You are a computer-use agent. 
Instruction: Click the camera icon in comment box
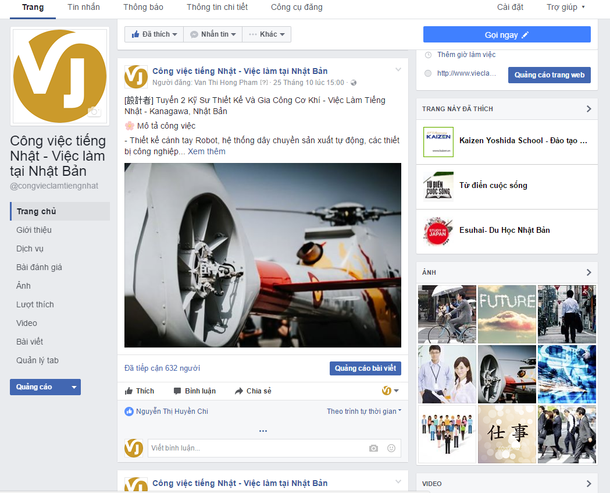click(373, 448)
